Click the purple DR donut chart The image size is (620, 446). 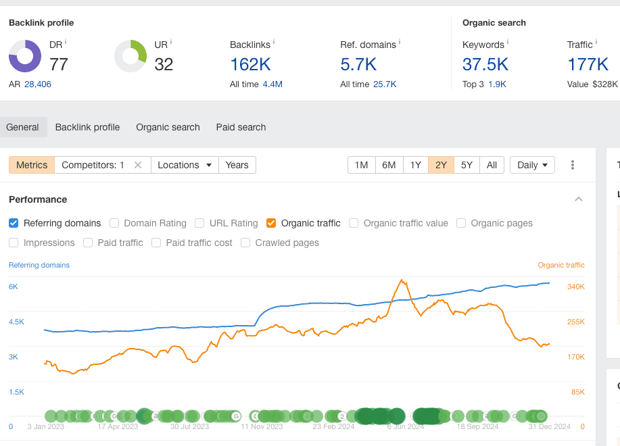click(x=25, y=56)
